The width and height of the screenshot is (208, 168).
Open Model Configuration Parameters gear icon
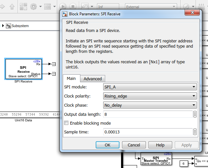(x=34, y=7)
